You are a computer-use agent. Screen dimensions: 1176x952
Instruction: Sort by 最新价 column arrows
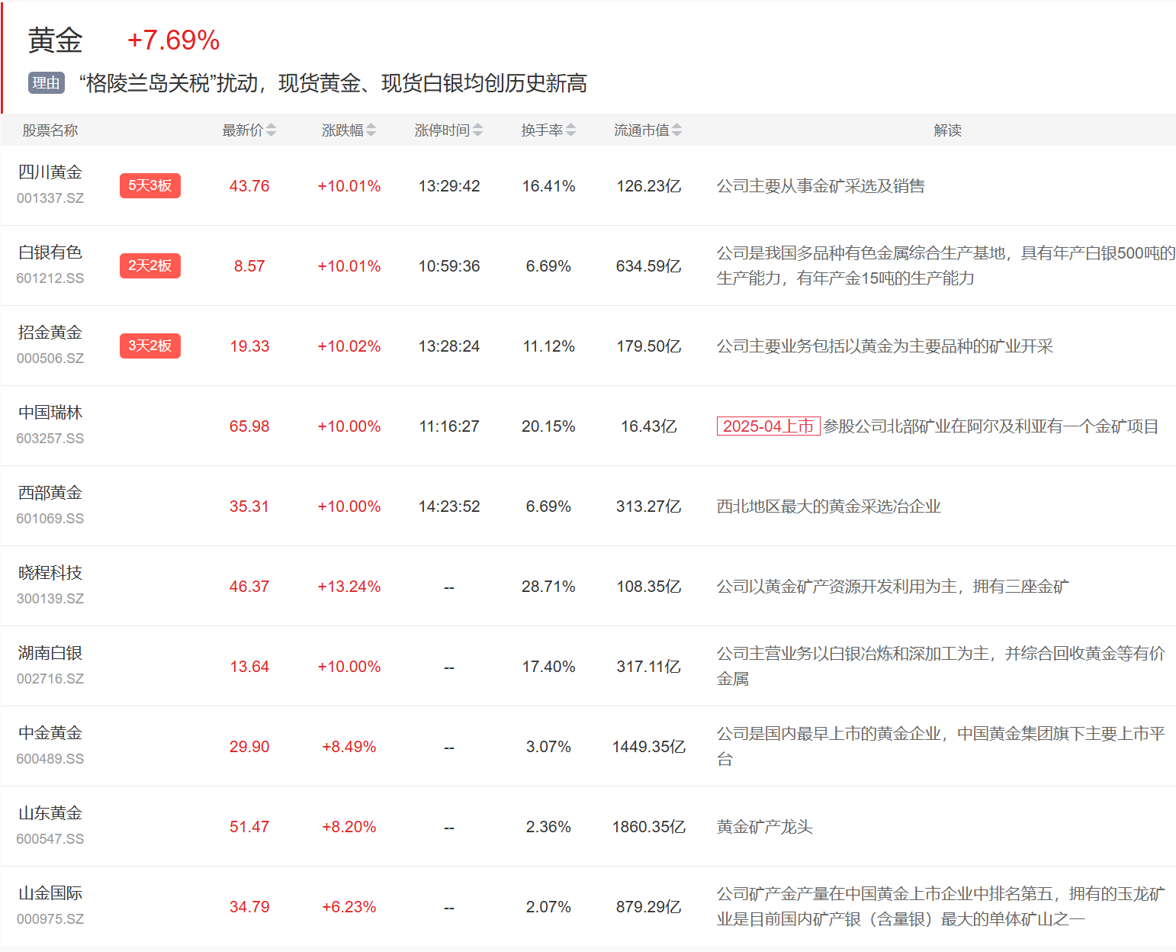[x=271, y=130]
